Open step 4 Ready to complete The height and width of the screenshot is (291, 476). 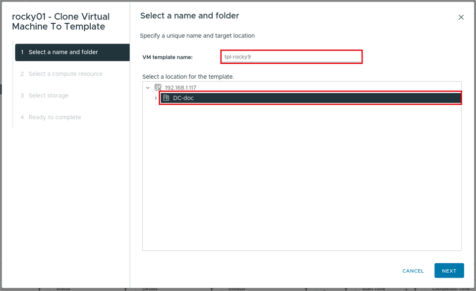(x=55, y=117)
